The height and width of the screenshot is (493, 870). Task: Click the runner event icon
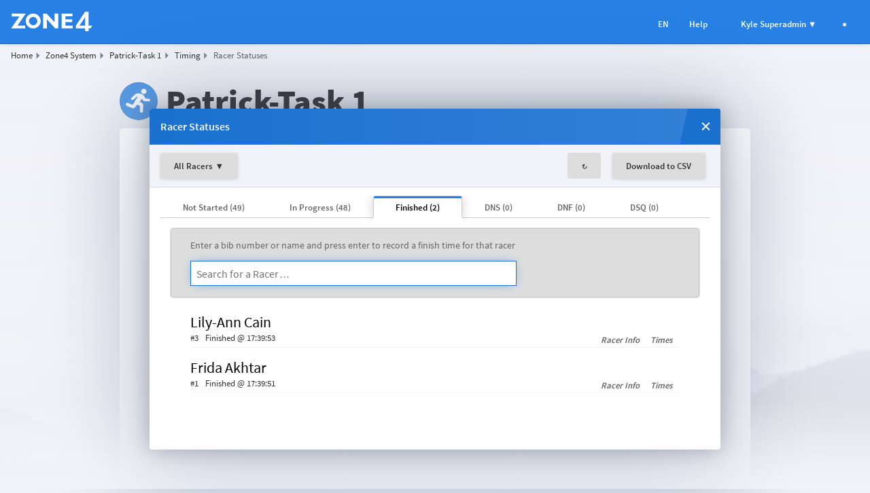tap(138, 101)
